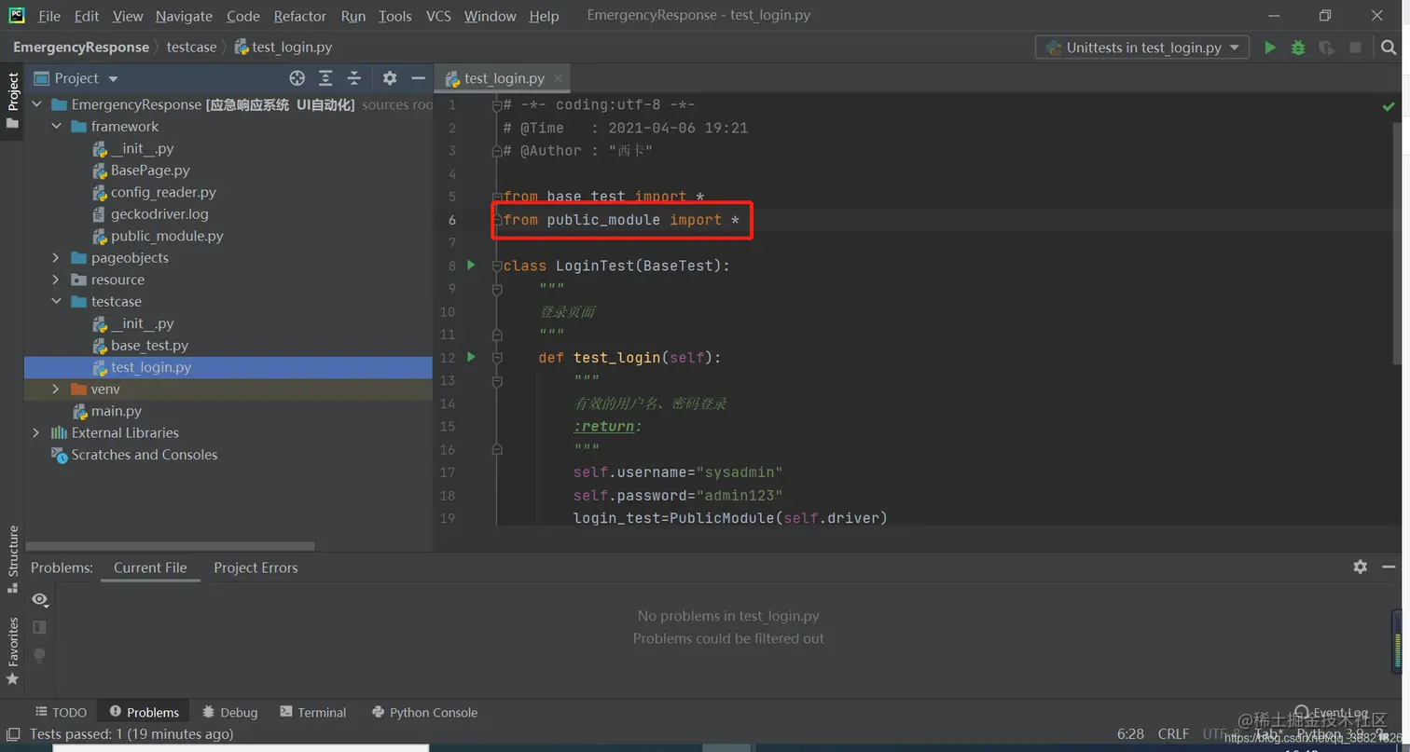Expand all items in Project tree
Image resolution: width=1410 pixels, height=752 pixels.
(325, 78)
